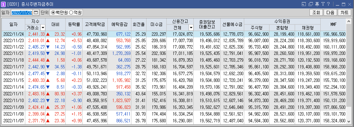Viewport: 354px width, 127px height.
Task: Select the 2022/11/23 date cell
Action: [x=13, y=40]
